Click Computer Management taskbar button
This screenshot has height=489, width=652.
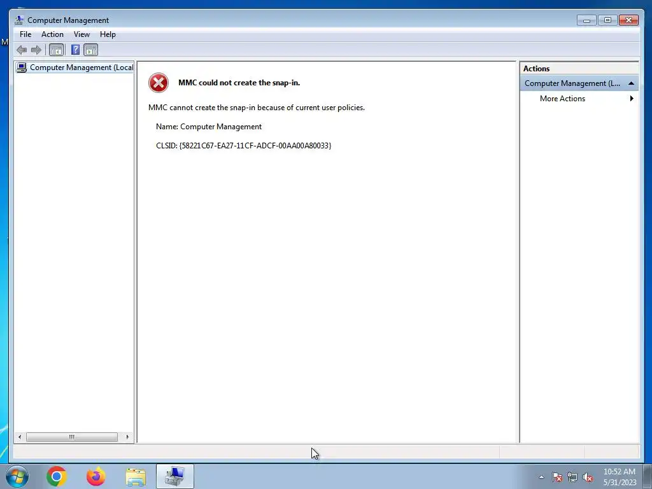(175, 476)
